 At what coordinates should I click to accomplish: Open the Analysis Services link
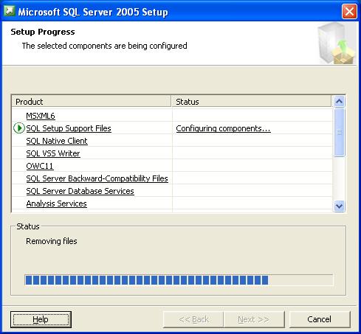pyautogui.click(x=57, y=203)
